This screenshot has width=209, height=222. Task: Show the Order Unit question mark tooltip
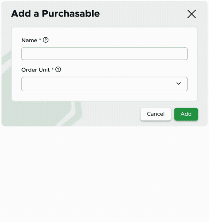(x=58, y=69)
